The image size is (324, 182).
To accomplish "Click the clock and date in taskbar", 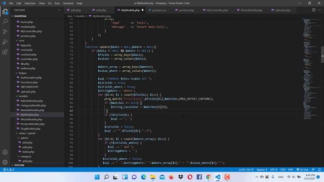I will [310, 177].
